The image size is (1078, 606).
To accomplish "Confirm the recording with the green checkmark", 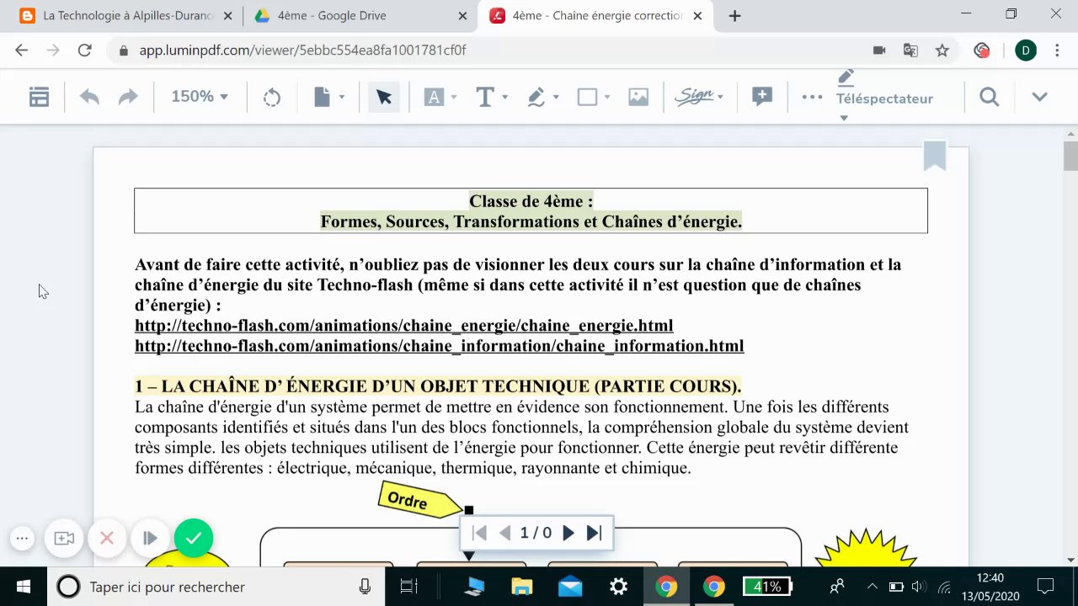I will pos(194,538).
